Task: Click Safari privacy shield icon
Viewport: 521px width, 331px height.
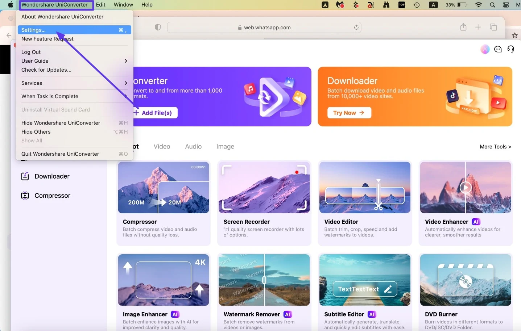Action: (x=158, y=27)
